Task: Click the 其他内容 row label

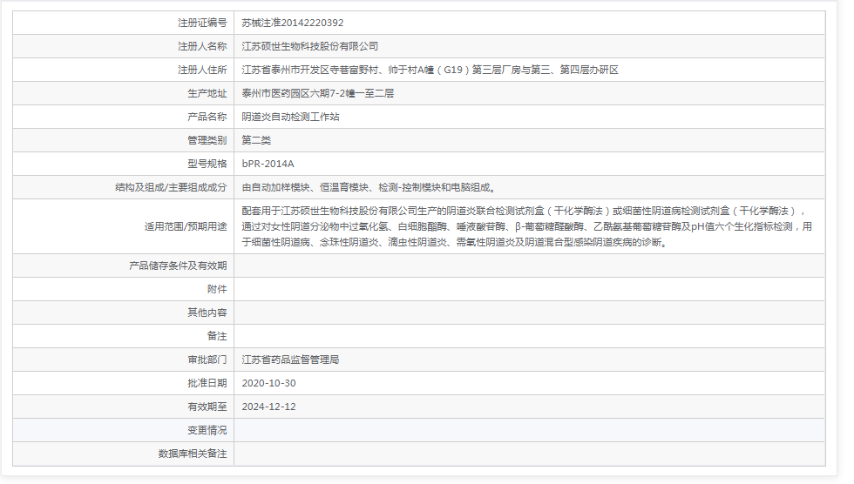Action: pos(207,313)
